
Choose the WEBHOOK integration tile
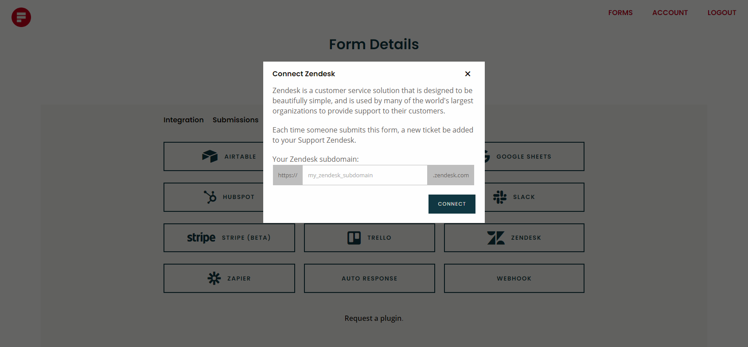(514, 278)
